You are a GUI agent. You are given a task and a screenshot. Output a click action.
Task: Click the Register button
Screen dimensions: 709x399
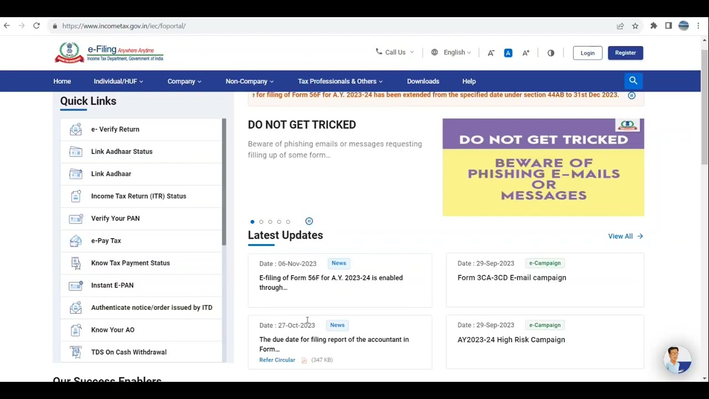[625, 53]
